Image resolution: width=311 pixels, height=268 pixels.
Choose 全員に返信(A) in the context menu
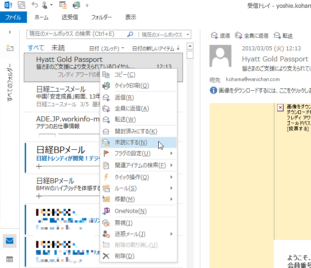point(139,109)
